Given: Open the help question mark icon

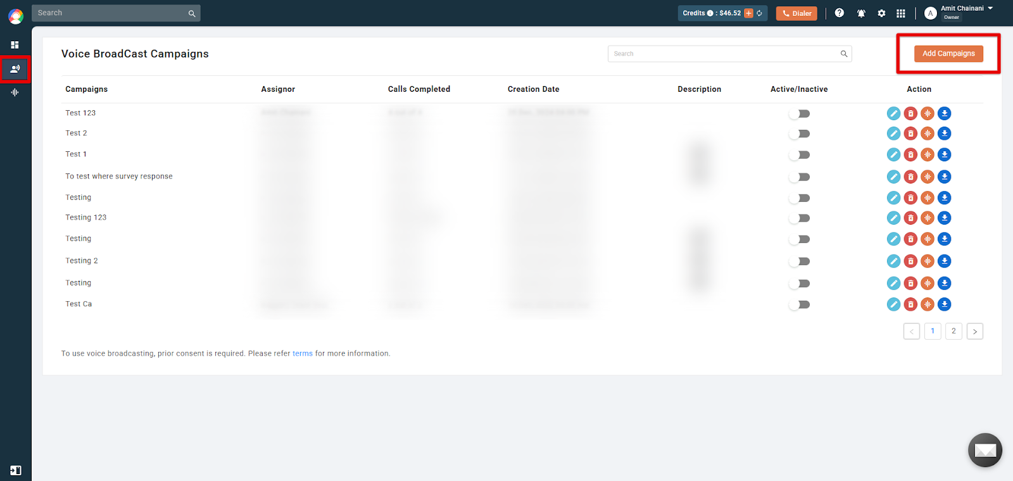Looking at the screenshot, I should click(x=840, y=13).
